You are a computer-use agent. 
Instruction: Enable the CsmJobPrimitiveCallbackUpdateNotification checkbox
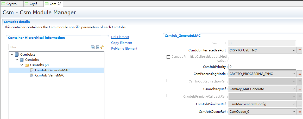[x=168, y=57]
